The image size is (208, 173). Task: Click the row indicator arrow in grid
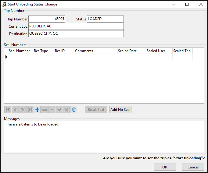click(x=6, y=57)
